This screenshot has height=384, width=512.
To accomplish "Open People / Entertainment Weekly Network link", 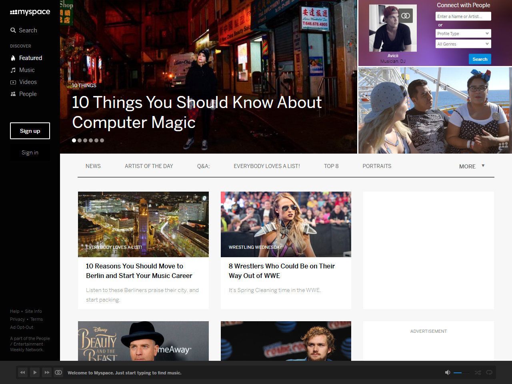I will click(x=30, y=344).
